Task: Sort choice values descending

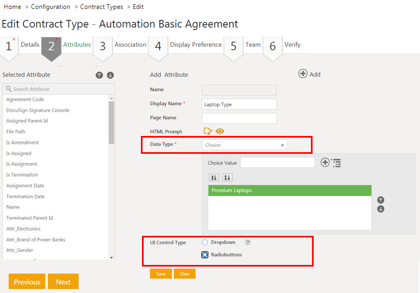Action: 227,178
